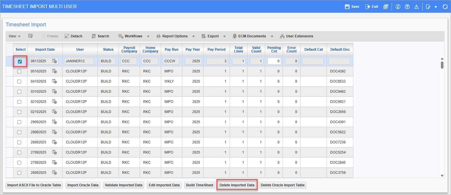Open the View dropdown menu
The height and width of the screenshot is (195, 451).
14,36
